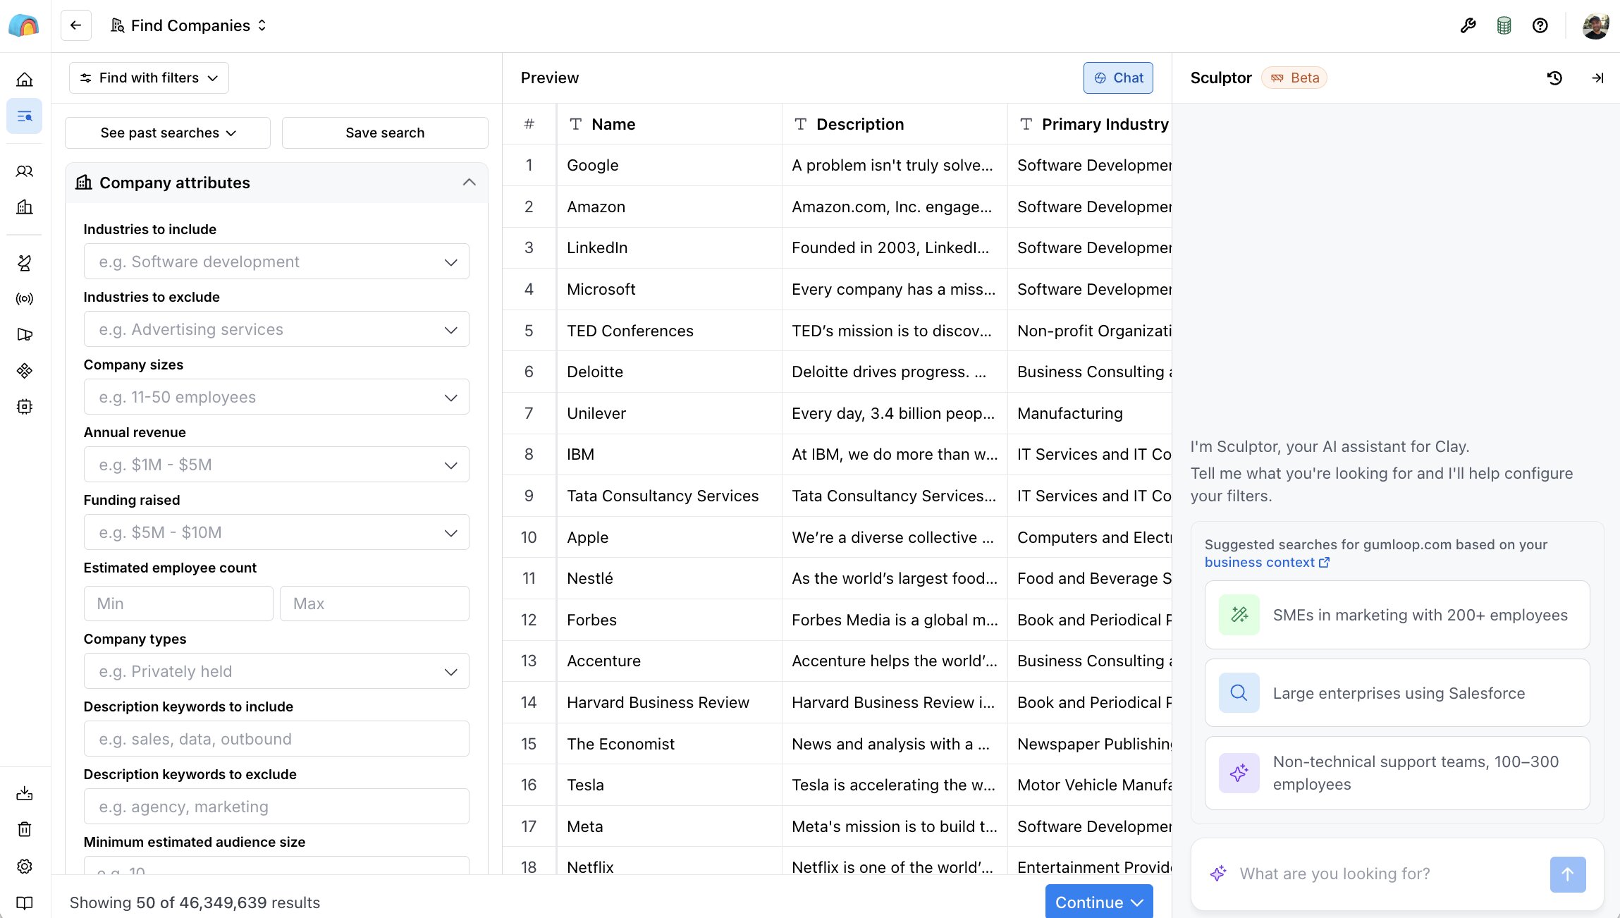The width and height of the screenshot is (1620, 918).
Task: Click the Continue button
Action: [x=1099, y=902]
